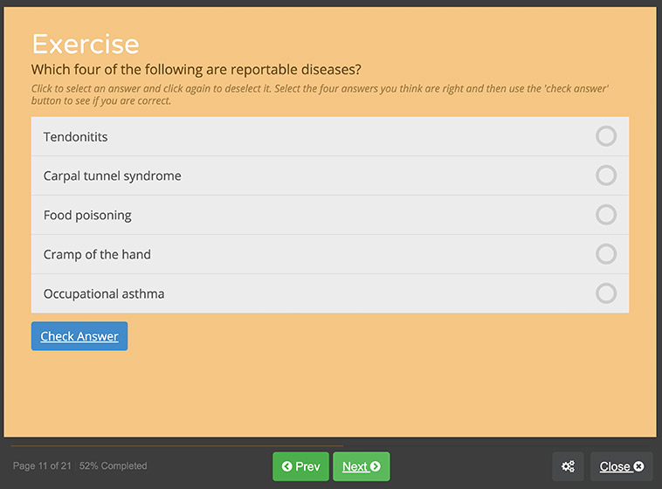Image resolution: width=662 pixels, height=489 pixels.
Task: Click the right arrow icon on Next
Action: [x=376, y=466]
